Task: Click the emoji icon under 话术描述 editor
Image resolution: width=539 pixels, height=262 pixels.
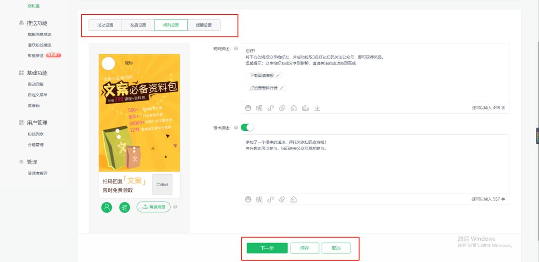Action: coord(248,200)
